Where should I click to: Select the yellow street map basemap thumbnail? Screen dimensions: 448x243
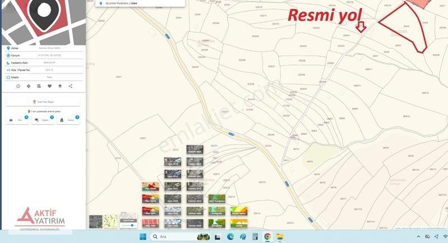click(x=110, y=222)
